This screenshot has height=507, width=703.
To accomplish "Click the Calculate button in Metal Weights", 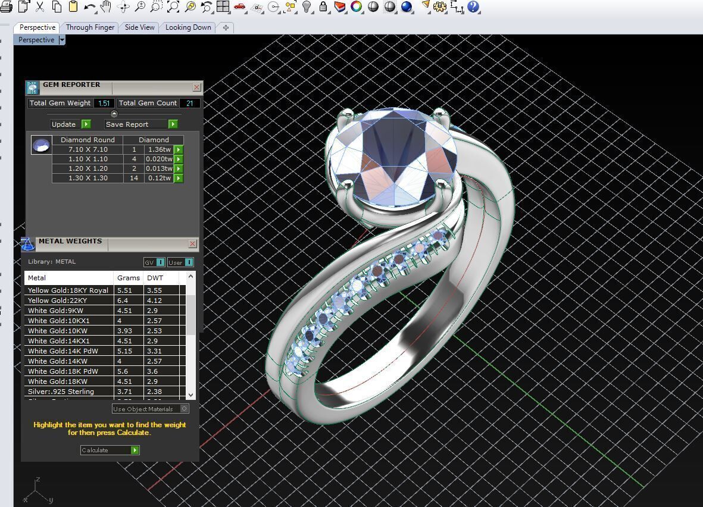I will [110, 450].
